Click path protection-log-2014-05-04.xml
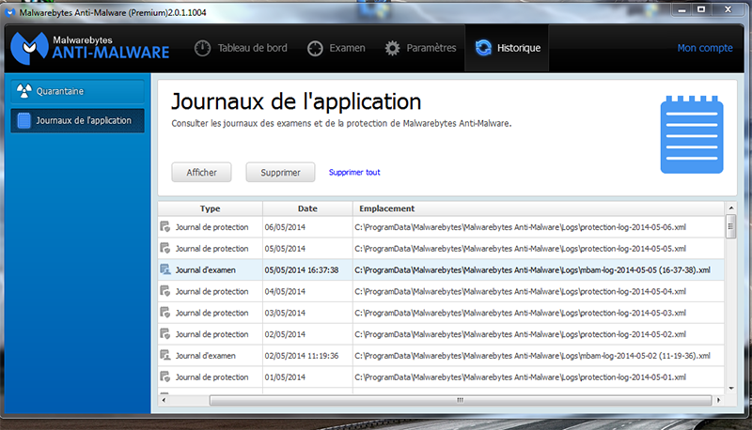Viewport: 752px width, 430px height. [521, 291]
